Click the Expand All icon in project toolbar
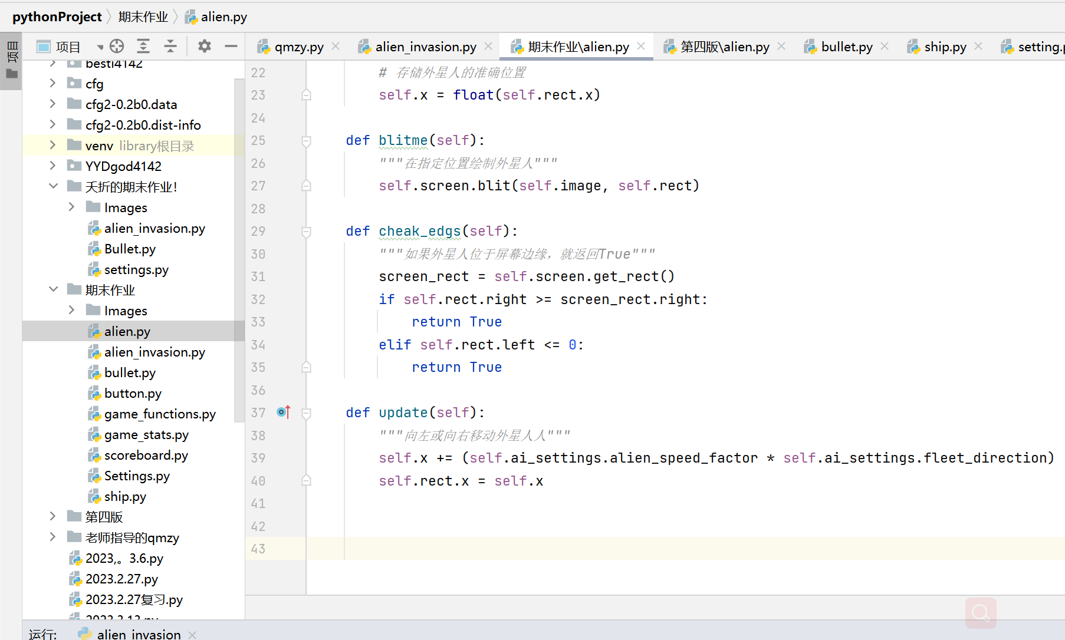The image size is (1065, 640). coord(143,46)
